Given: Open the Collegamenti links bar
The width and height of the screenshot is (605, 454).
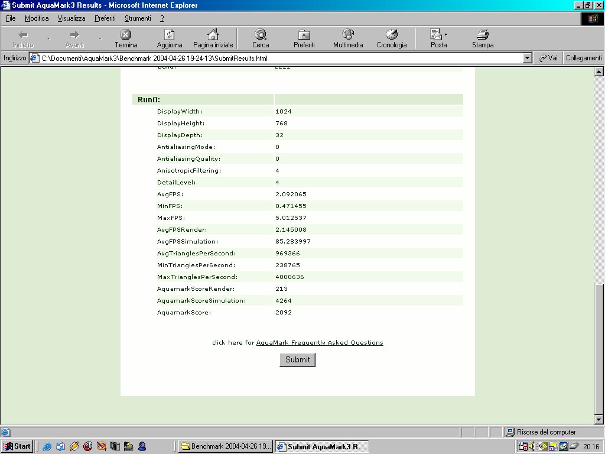Looking at the screenshot, I should 583,58.
